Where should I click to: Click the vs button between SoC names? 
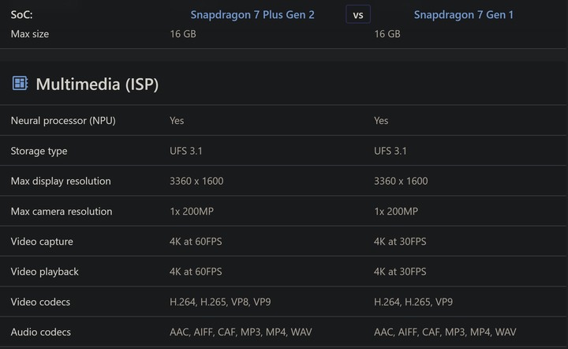[358, 14]
